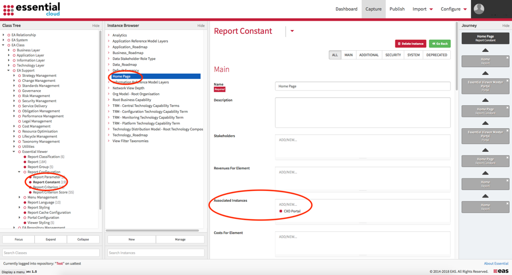The height and width of the screenshot is (275, 512).
Task: Open the Import menu dropdown
Action: [423, 9]
